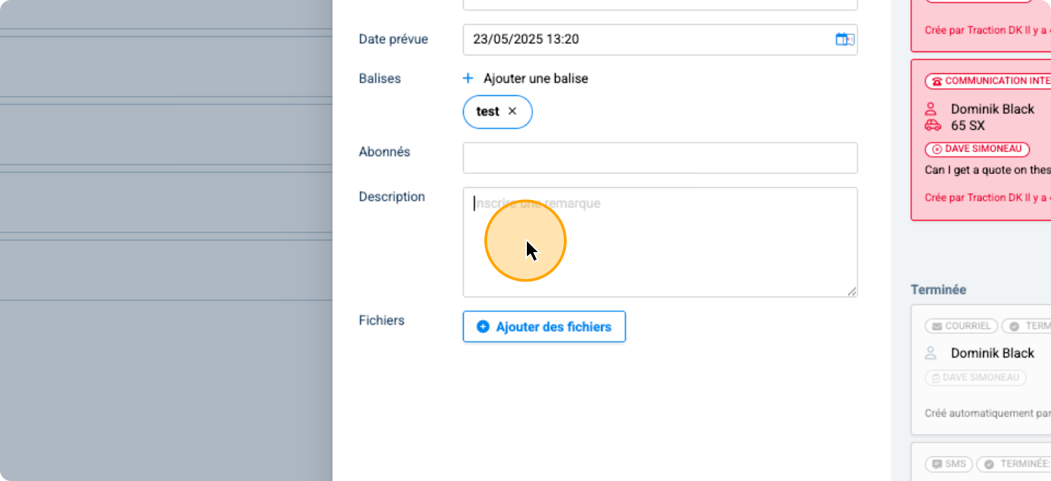Click the Ajouter une balise link
The height and width of the screenshot is (481, 1051).
coord(535,79)
